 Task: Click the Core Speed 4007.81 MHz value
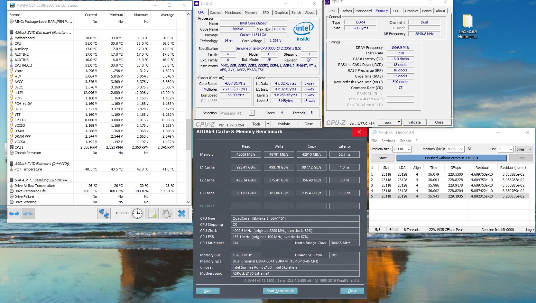(x=235, y=83)
